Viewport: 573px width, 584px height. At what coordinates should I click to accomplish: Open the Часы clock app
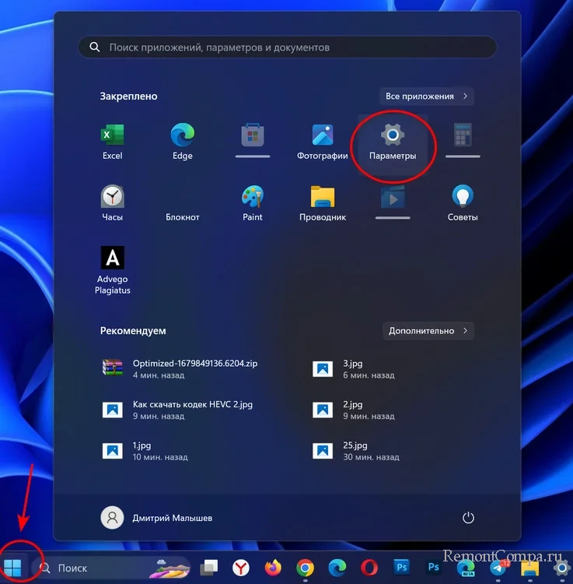pos(112,203)
